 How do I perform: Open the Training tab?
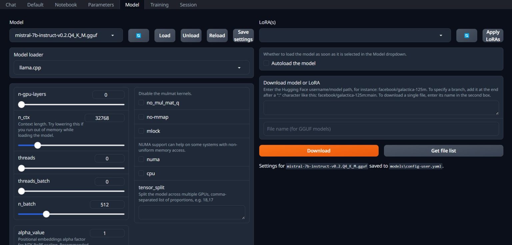pos(159,5)
